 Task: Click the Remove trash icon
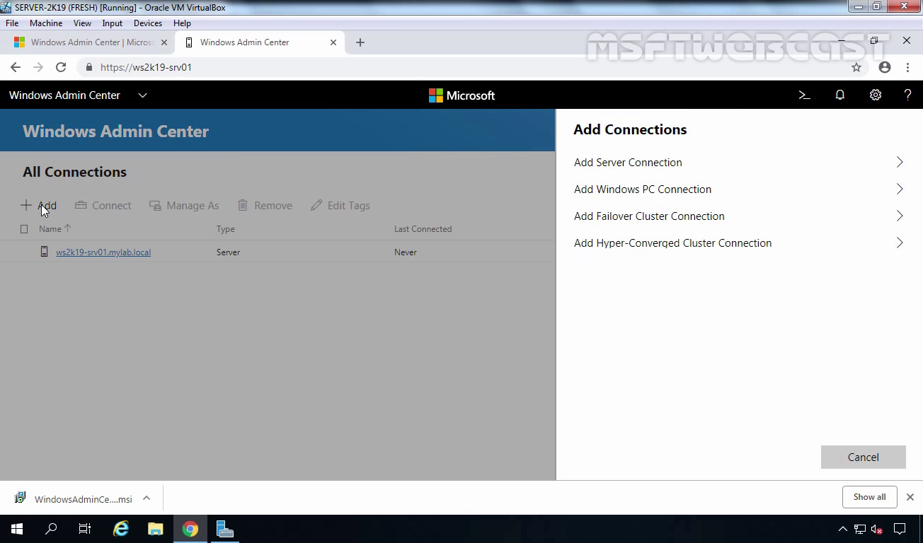(x=243, y=205)
